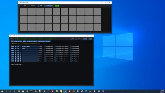This screenshot has height=93, width=165.
Task: Open the Windows Start menu
Action: pos(2,91)
